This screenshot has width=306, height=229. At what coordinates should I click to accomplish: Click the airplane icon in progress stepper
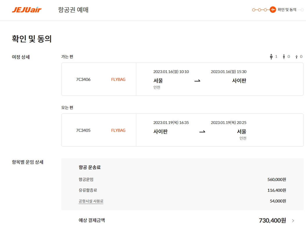coord(273,10)
